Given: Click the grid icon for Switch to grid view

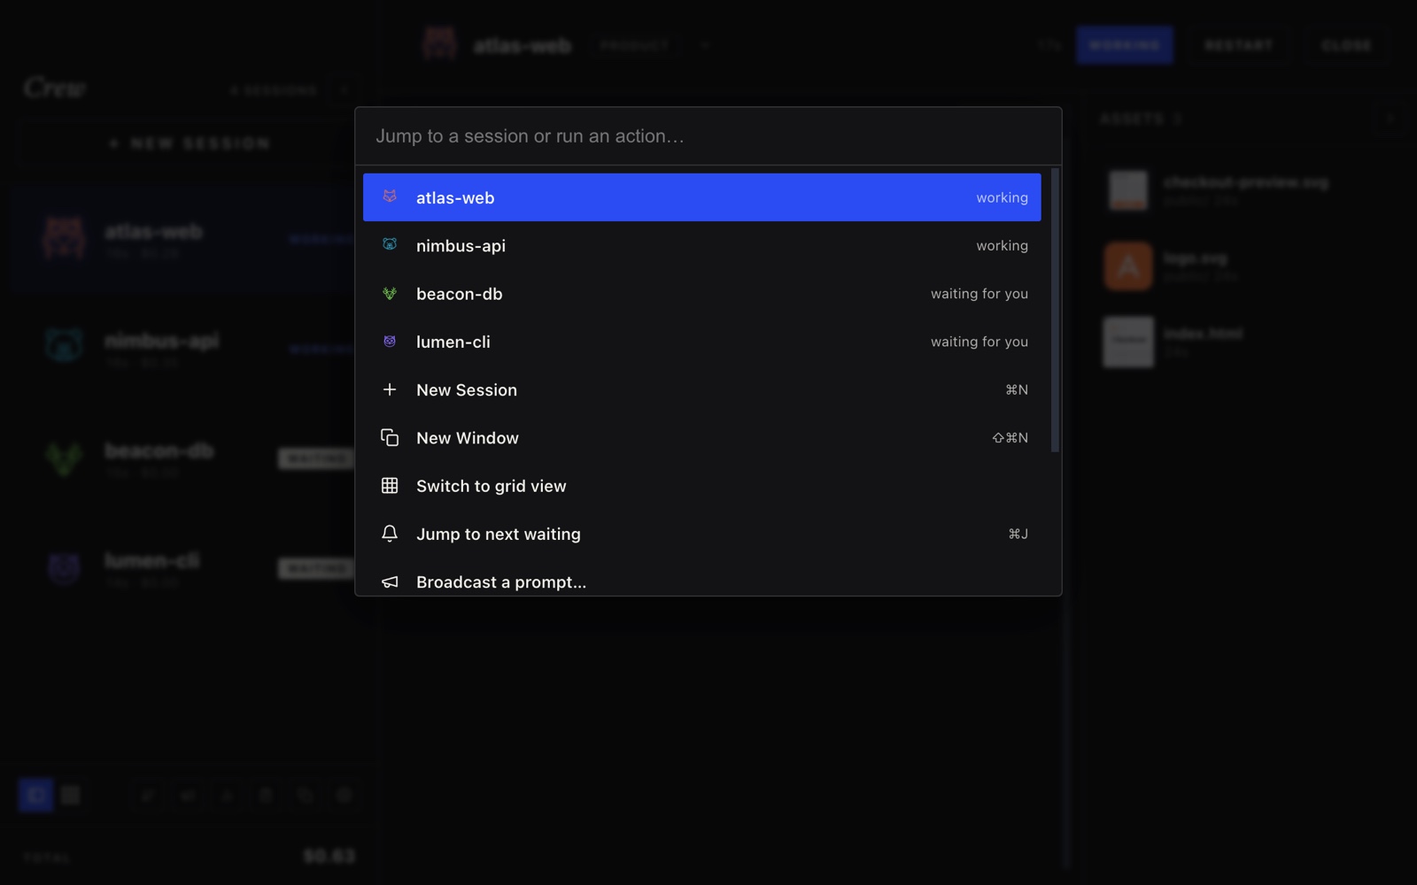Looking at the screenshot, I should [x=390, y=485].
